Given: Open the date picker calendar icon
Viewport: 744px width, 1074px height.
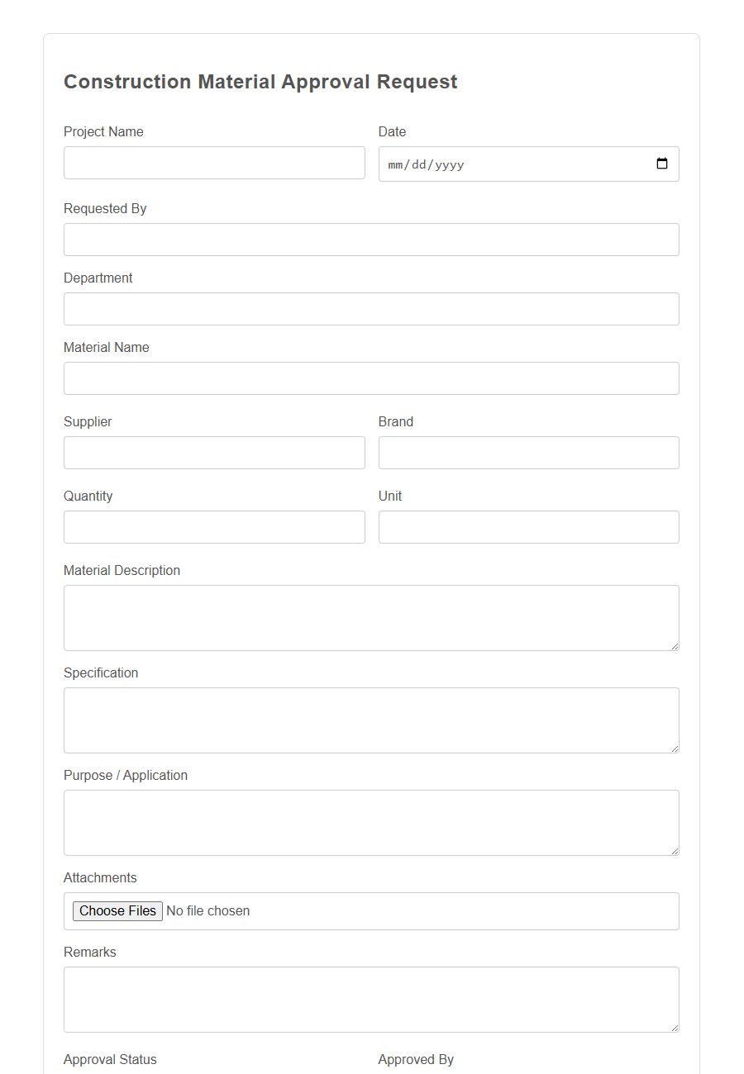Looking at the screenshot, I should [662, 164].
